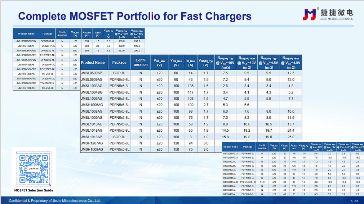The width and height of the screenshot is (364, 204).
Task: Click the slide title 'Complete MOSFET Portfolio for Fast Chargers'
Action: point(135,16)
